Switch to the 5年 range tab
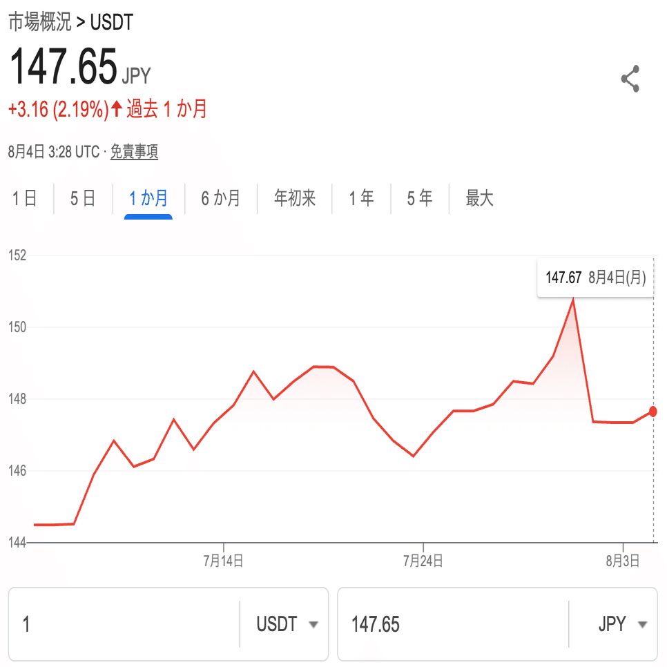The width and height of the screenshot is (667, 667). pos(420,199)
